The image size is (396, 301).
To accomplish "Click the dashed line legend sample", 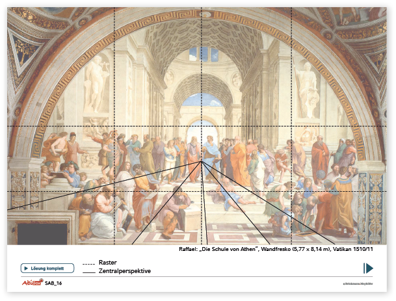I will pos(88,264).
